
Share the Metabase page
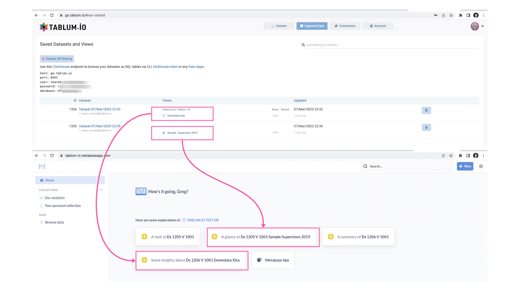pos(443,155)
